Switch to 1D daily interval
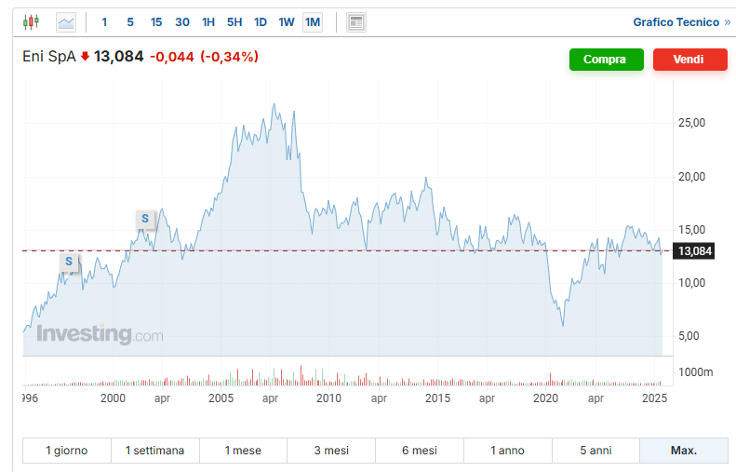 click(x=260, y=22)
